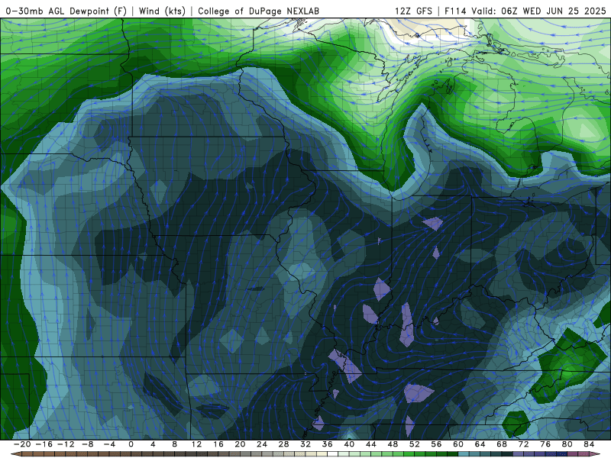Click the '12Z GFS' model run text
This screenshot has height=458, width=611.
[x=413, y=11]
